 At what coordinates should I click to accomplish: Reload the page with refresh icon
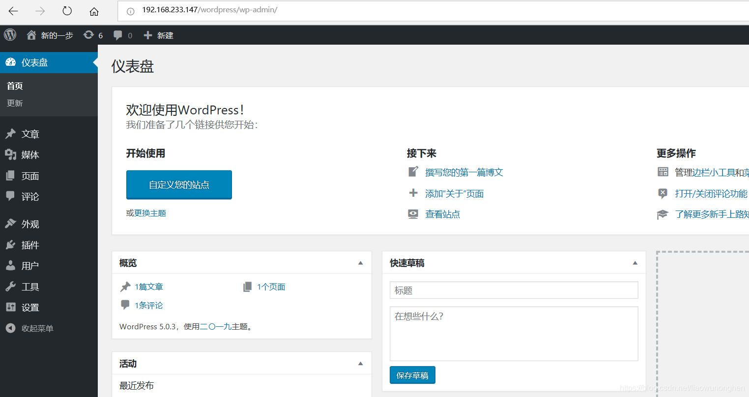pos(67,11)
